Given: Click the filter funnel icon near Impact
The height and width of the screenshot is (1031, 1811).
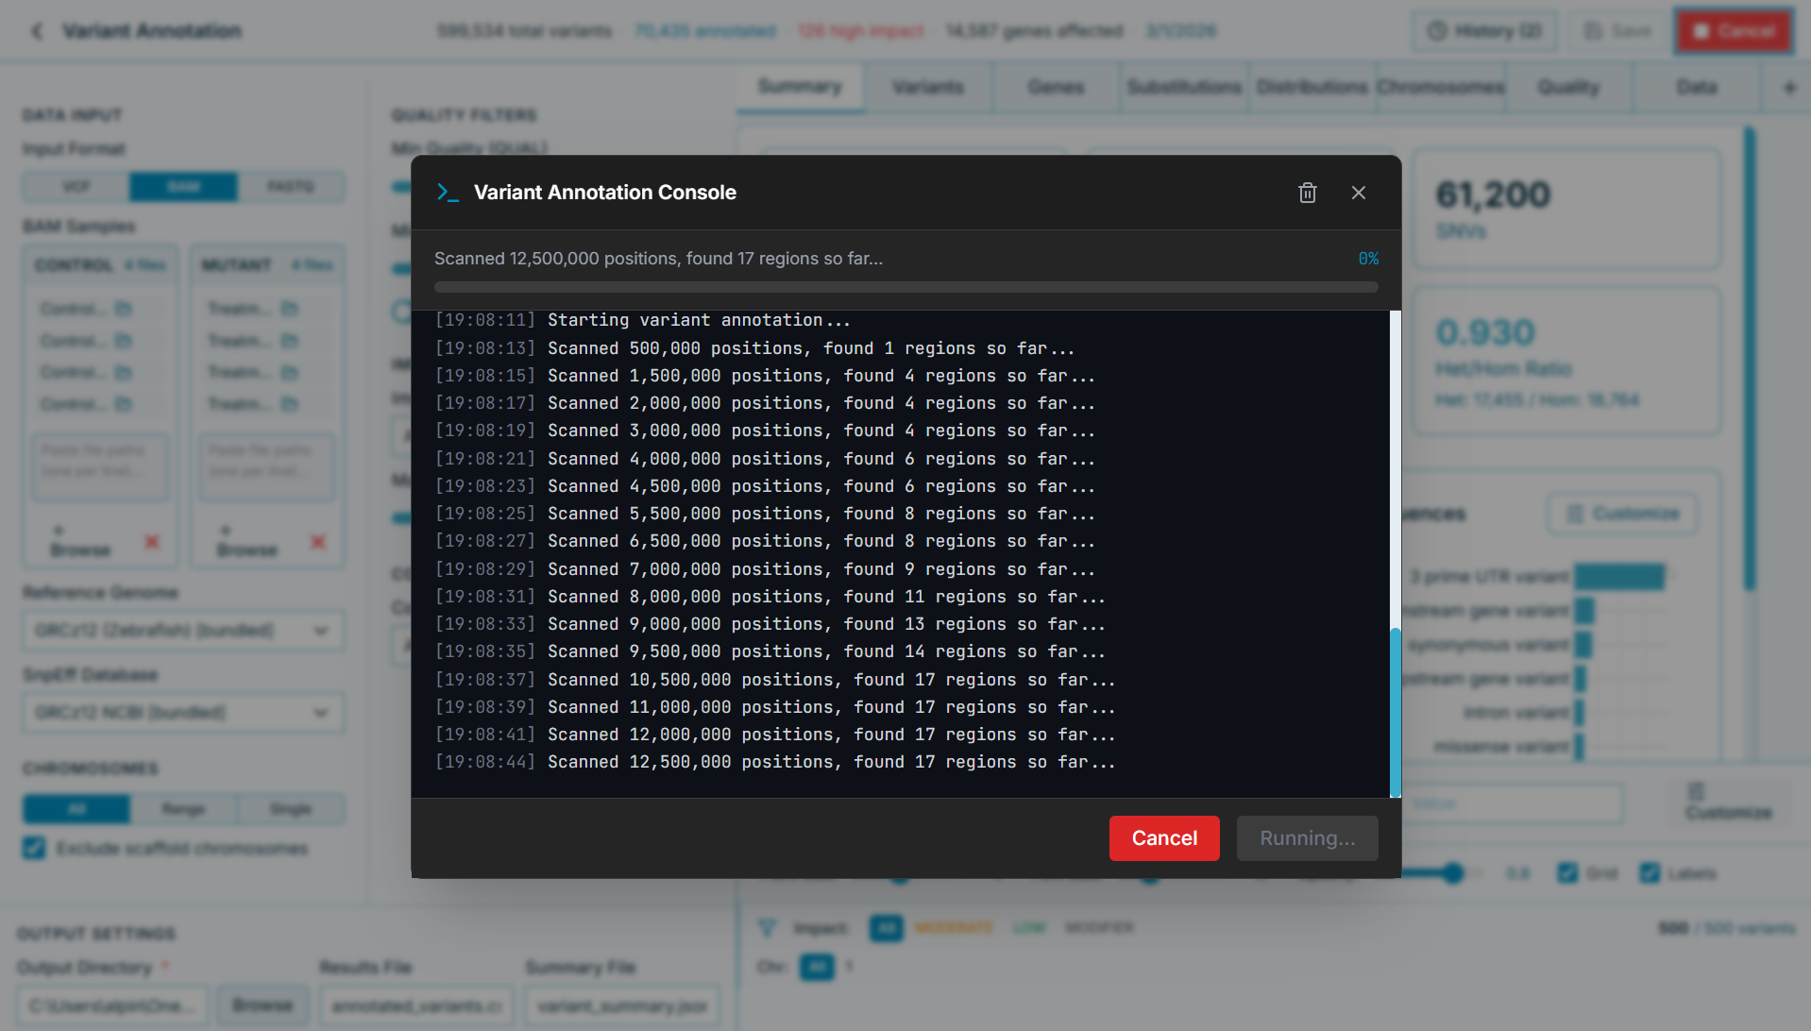Looking at the screenshot, I should [x=767, y=928].
